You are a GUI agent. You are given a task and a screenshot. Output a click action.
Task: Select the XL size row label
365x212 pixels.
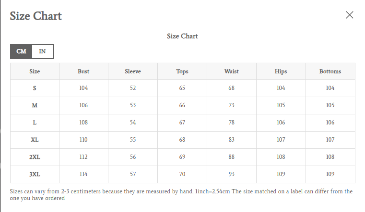click(35, 140)
